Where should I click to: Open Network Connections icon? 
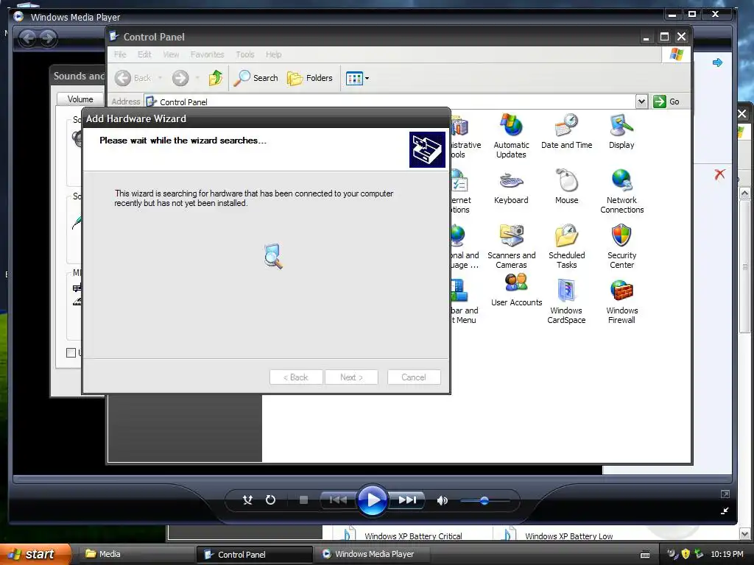[x=621, y=191]
